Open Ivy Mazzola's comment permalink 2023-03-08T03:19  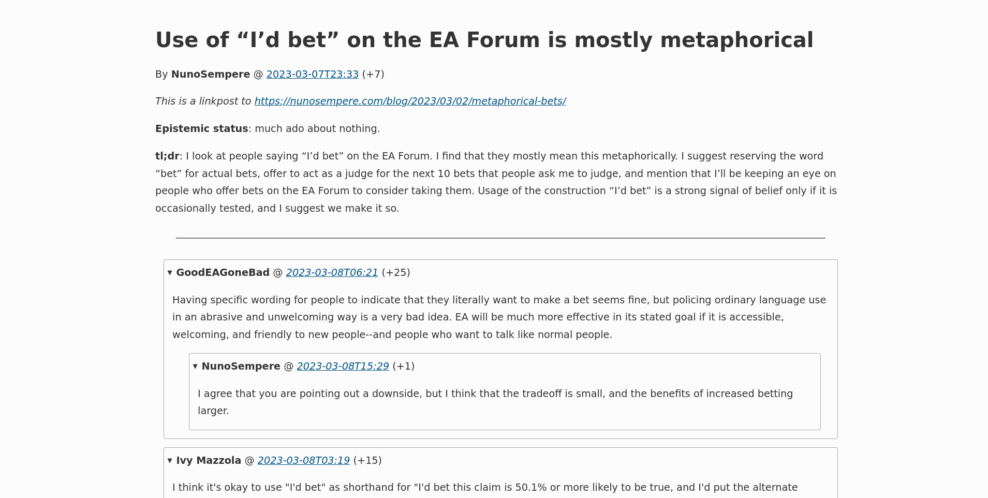304,461
